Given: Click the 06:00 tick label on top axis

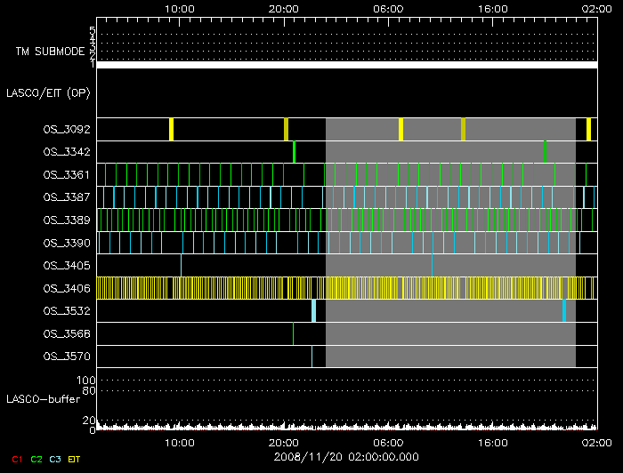Looking at the screenshot, I should tap(389, 7).
